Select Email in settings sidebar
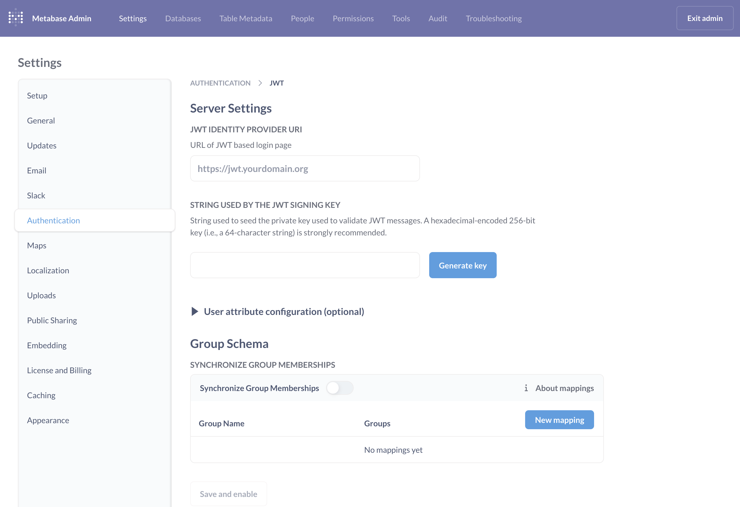 (95, 171)
